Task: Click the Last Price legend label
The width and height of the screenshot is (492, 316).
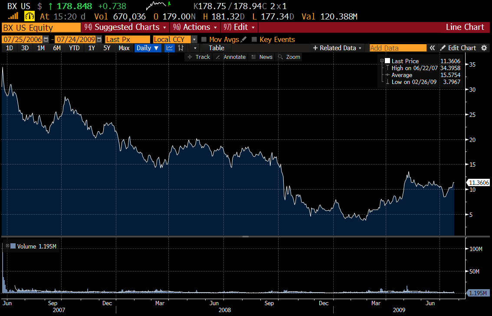Action: [405, 61]
